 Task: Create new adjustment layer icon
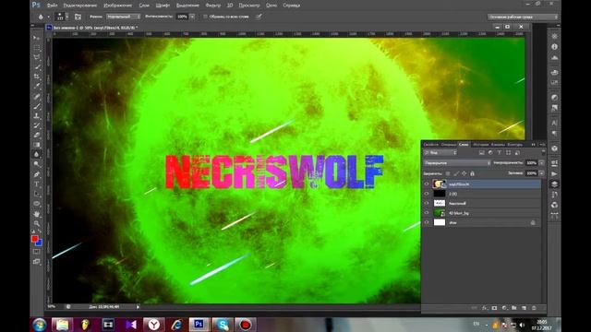tap(504, 308)
